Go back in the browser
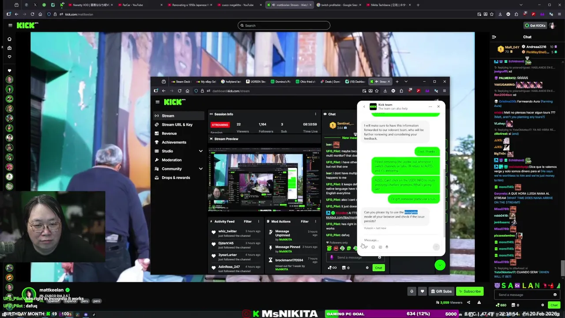The height and width of the screenshot is (318, 565). tap(16, 14)
